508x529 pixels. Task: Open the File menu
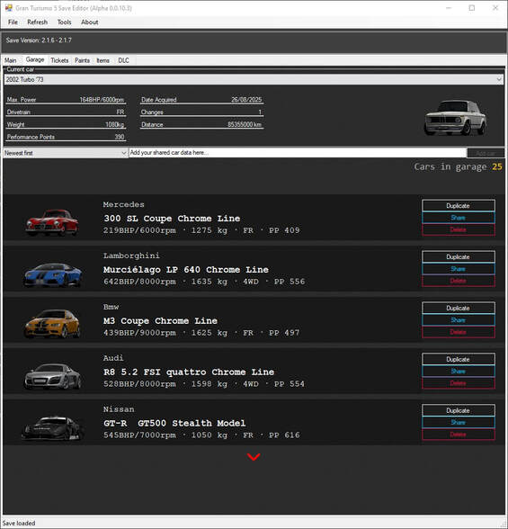[x=13, y=22]
